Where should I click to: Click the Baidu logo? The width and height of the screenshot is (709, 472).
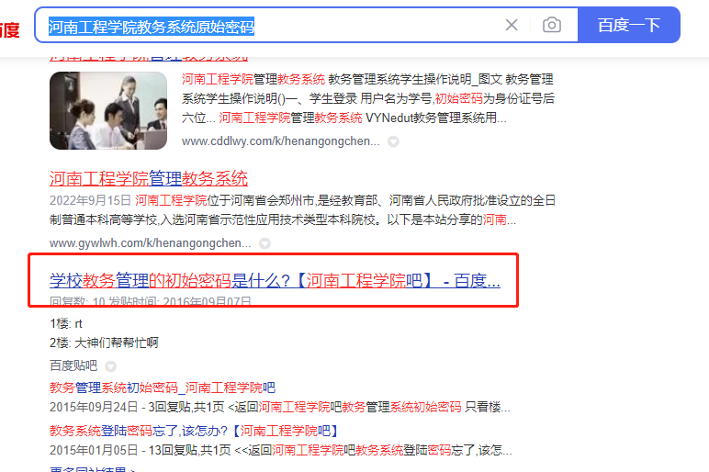pyautogui.click(x=9, y=29)
